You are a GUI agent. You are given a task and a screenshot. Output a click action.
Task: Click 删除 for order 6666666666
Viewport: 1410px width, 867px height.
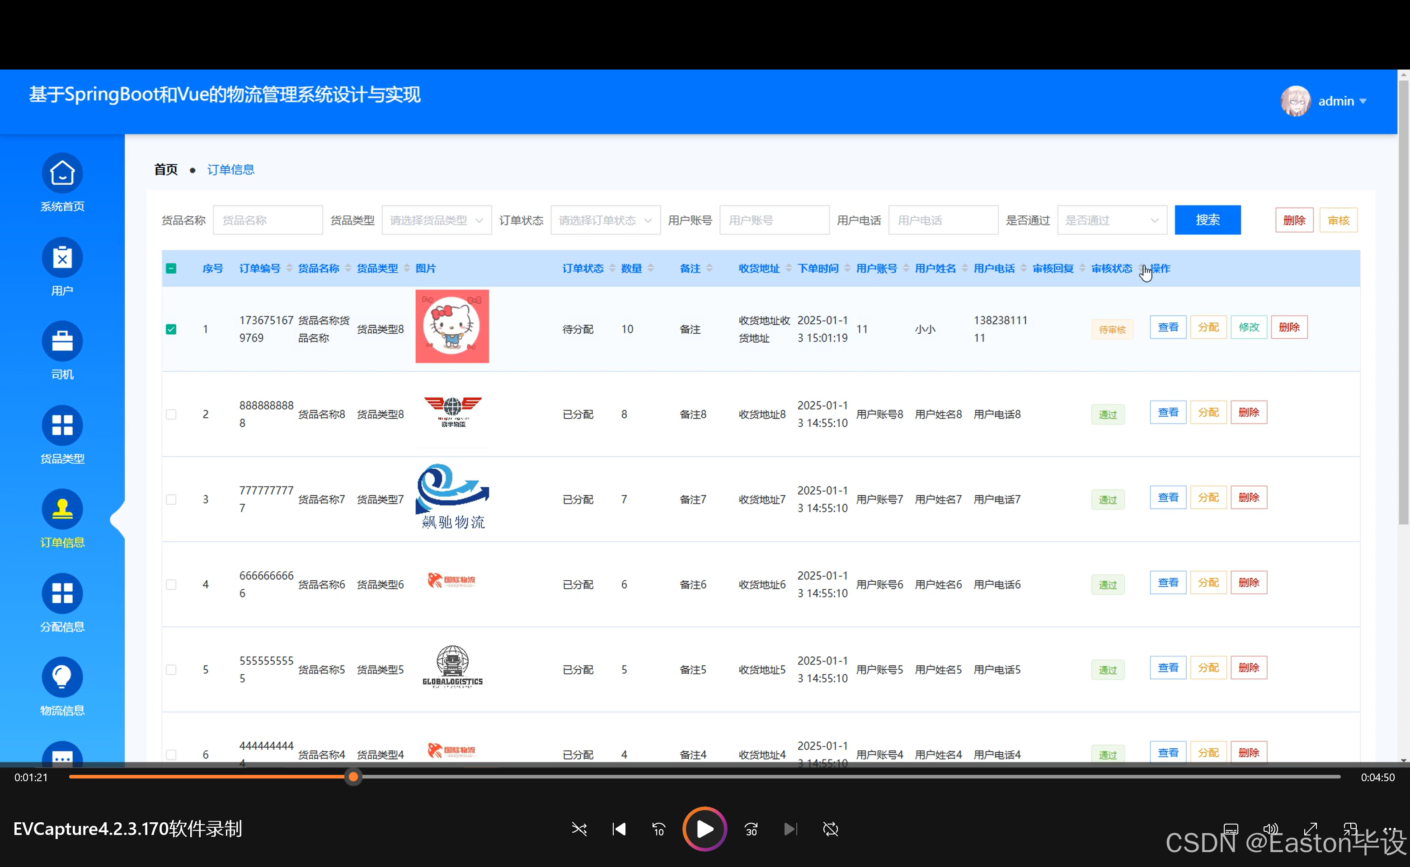1249,583
